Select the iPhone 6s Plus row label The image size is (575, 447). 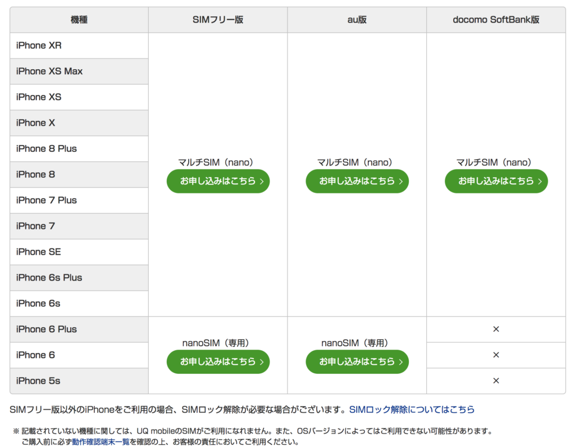click(x=49, y=278)
